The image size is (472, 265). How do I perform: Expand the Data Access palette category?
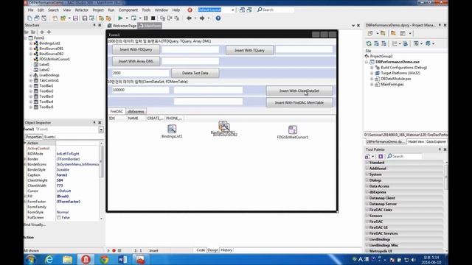tap(367, 186)
